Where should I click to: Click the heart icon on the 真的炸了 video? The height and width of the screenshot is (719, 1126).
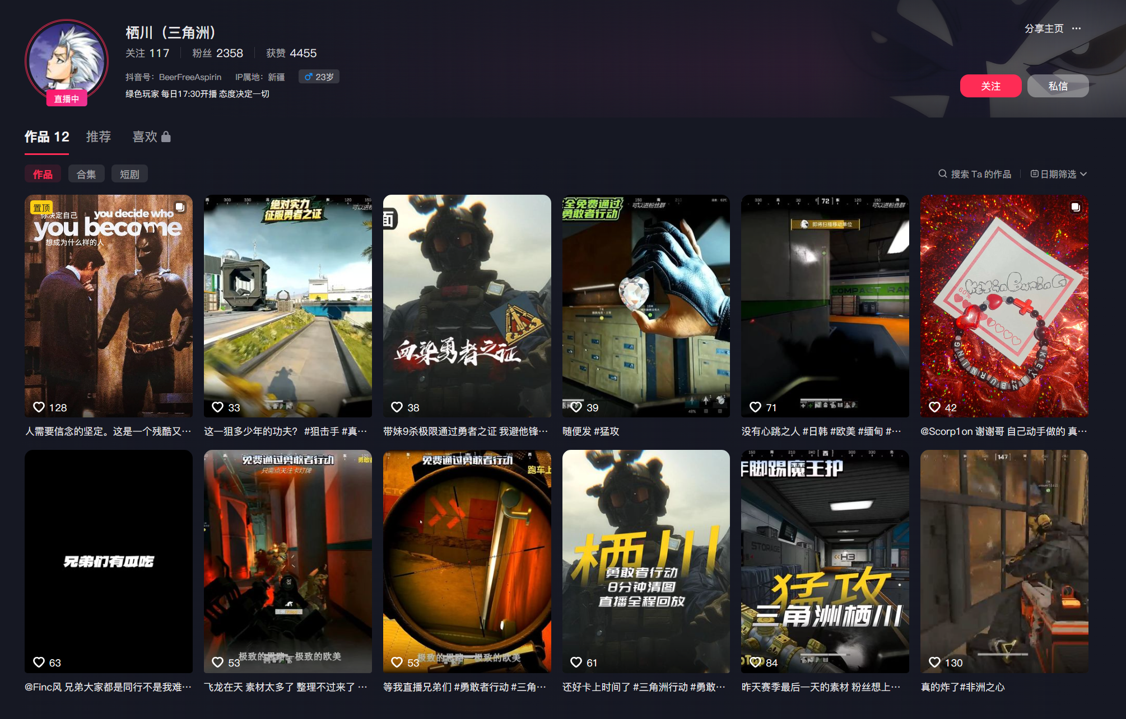pos(935,662)
